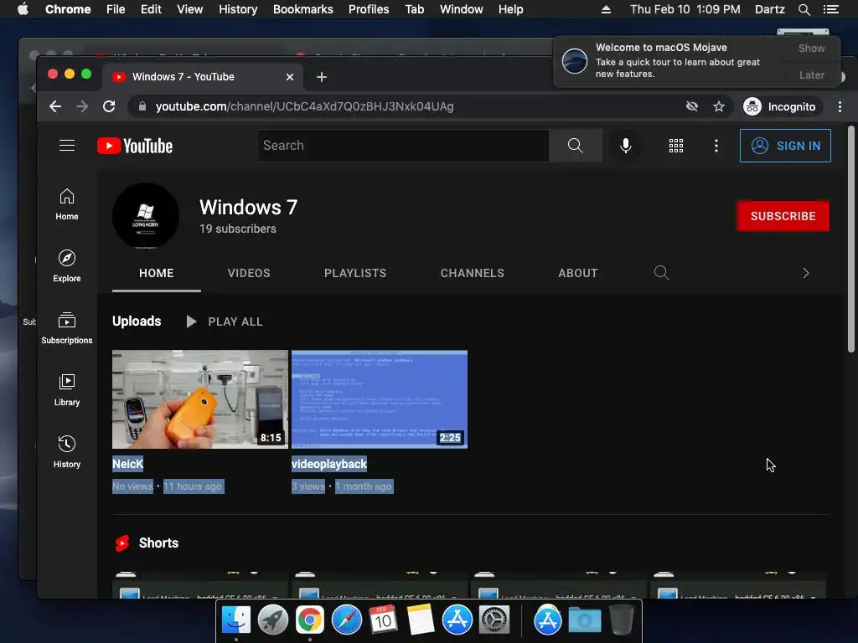Viewport: 858px width, 643px height.
Task: Search within the channel magnifier icon
Action: (662, 273)
